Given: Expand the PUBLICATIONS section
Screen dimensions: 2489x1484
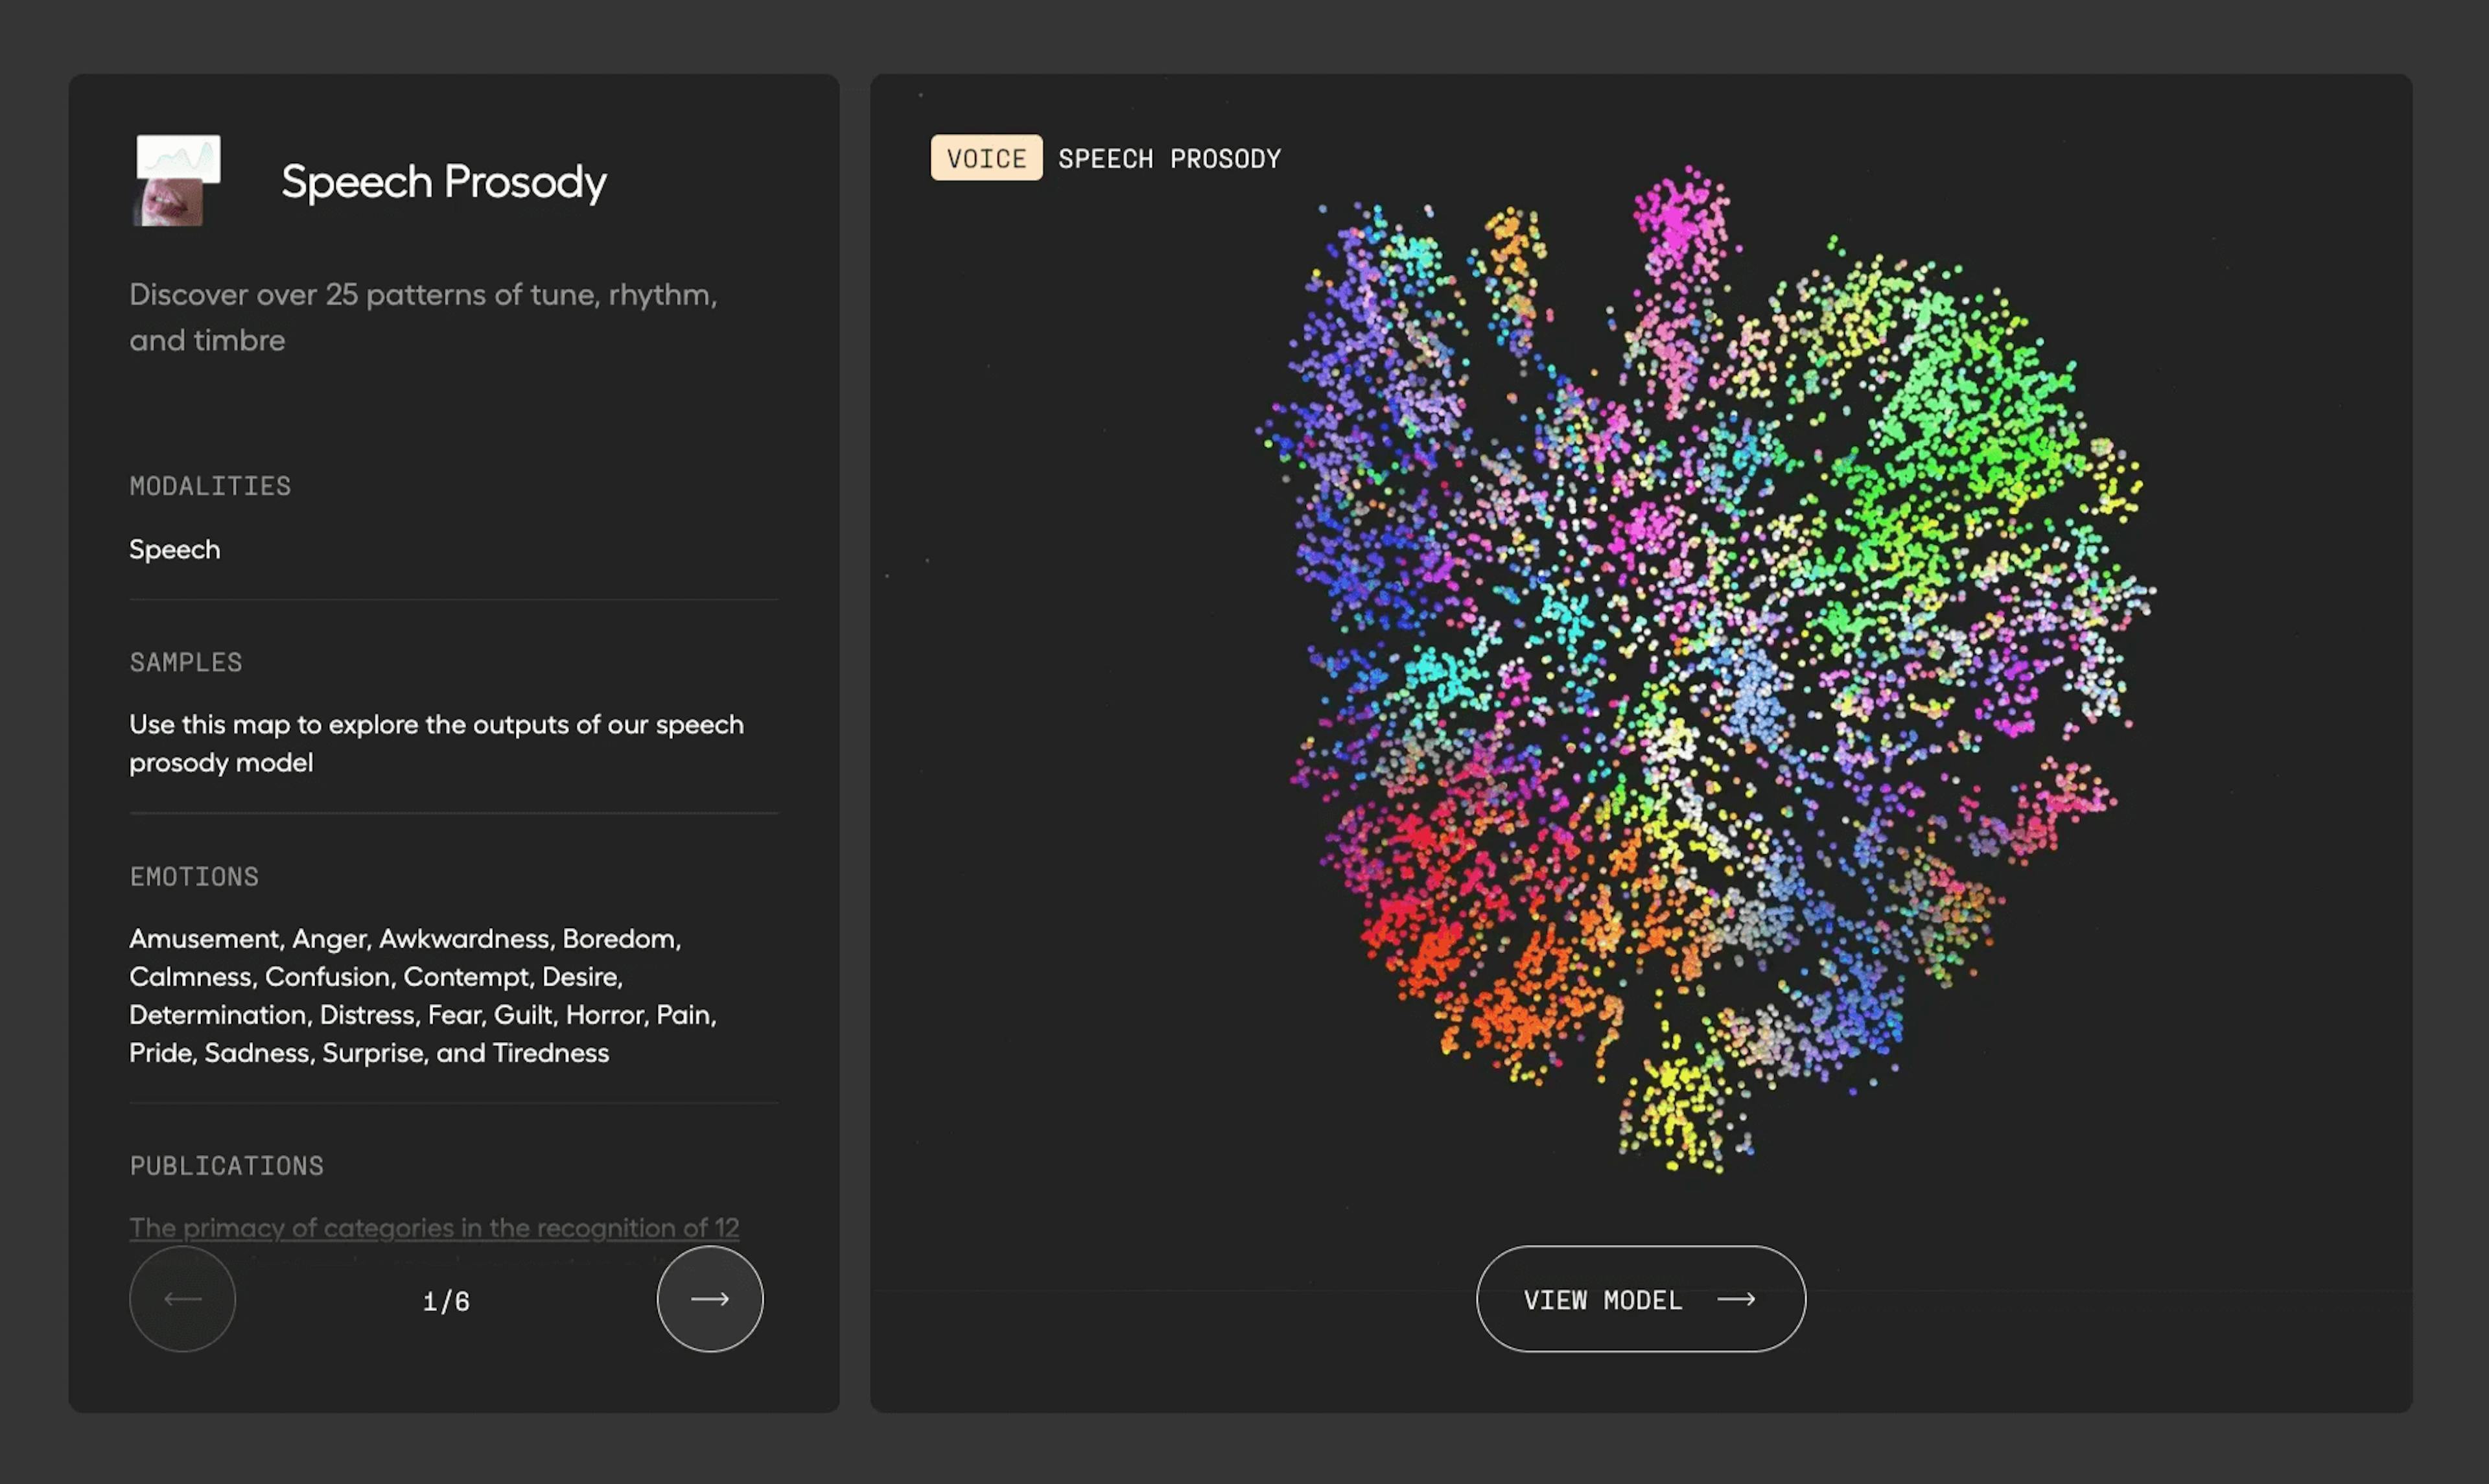Looking at the screenshot, I should pos(227,1165).
